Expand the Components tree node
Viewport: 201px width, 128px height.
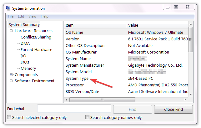(x=11, y=75)
